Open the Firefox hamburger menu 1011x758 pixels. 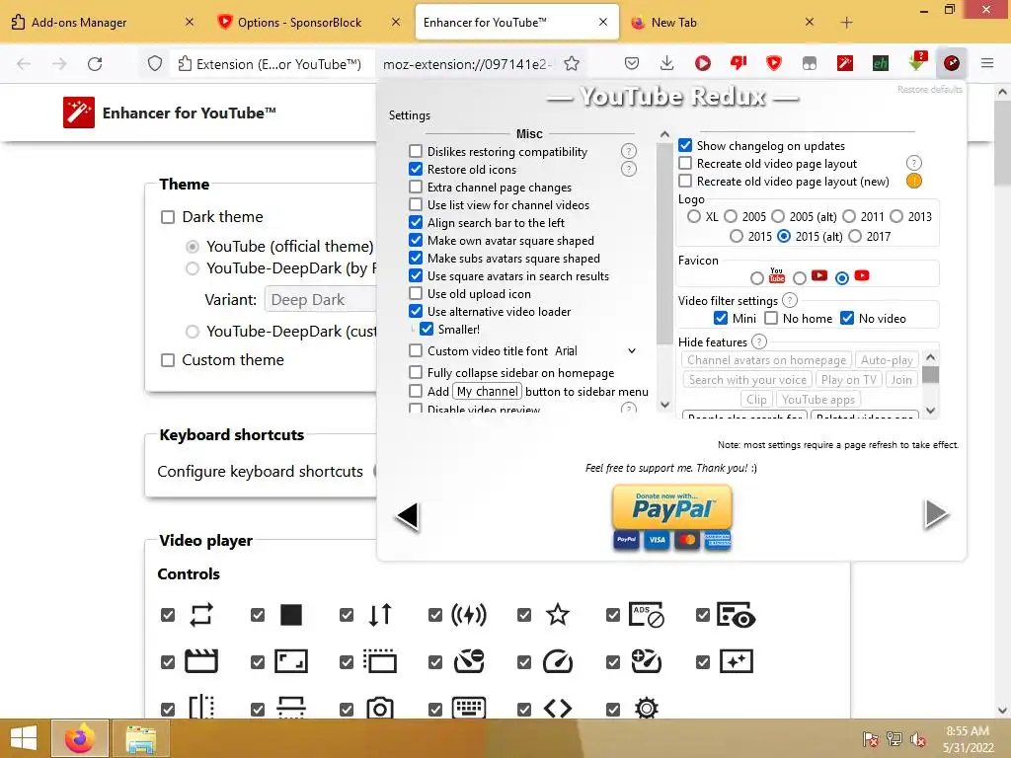pyautogui.click(x=987, y=63)
